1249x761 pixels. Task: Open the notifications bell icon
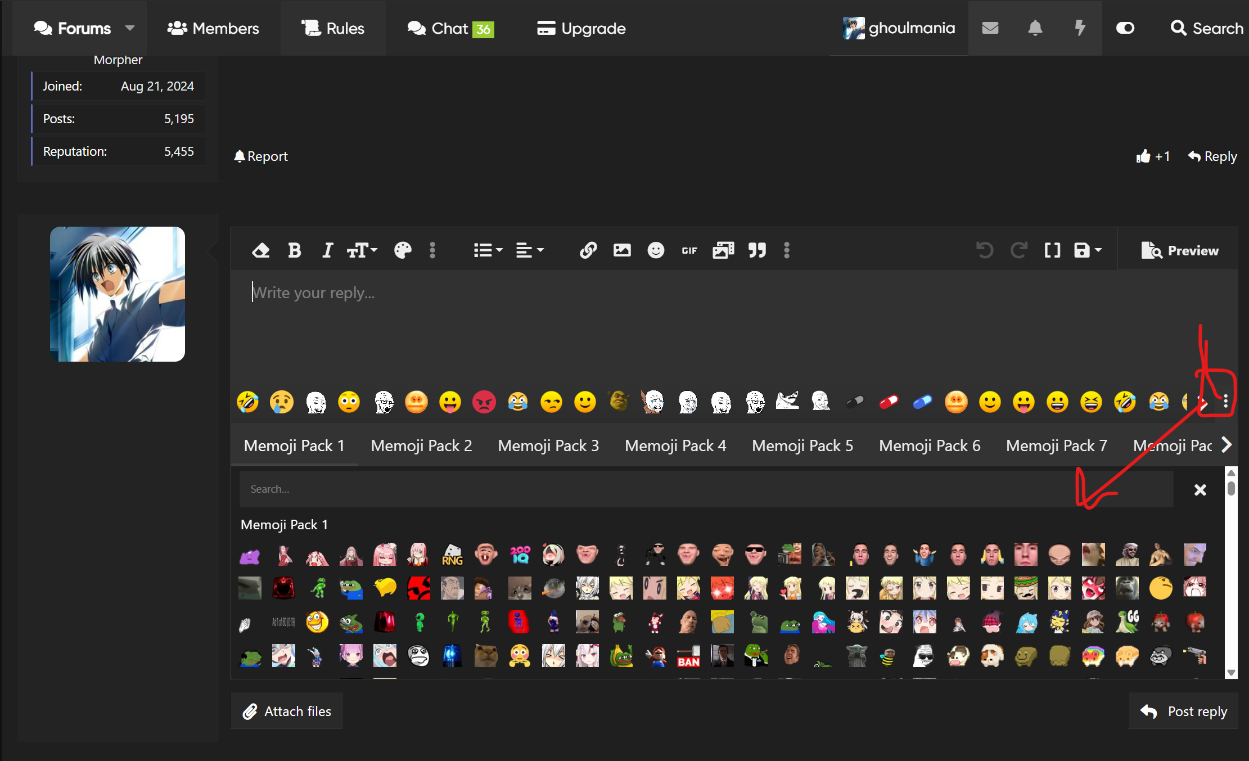1035,28
